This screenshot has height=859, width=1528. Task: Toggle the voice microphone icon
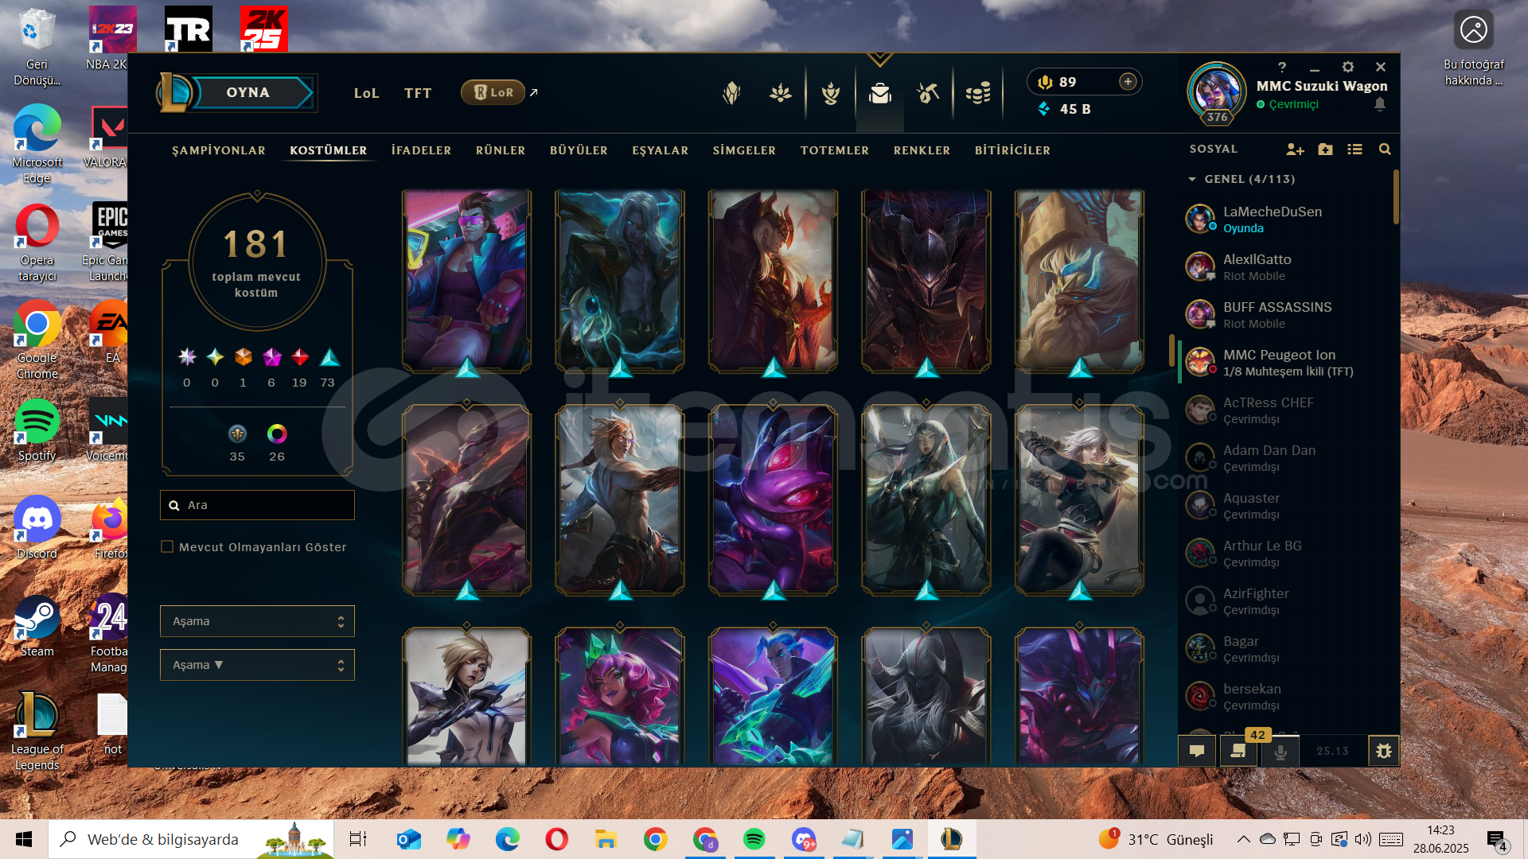1280,751
